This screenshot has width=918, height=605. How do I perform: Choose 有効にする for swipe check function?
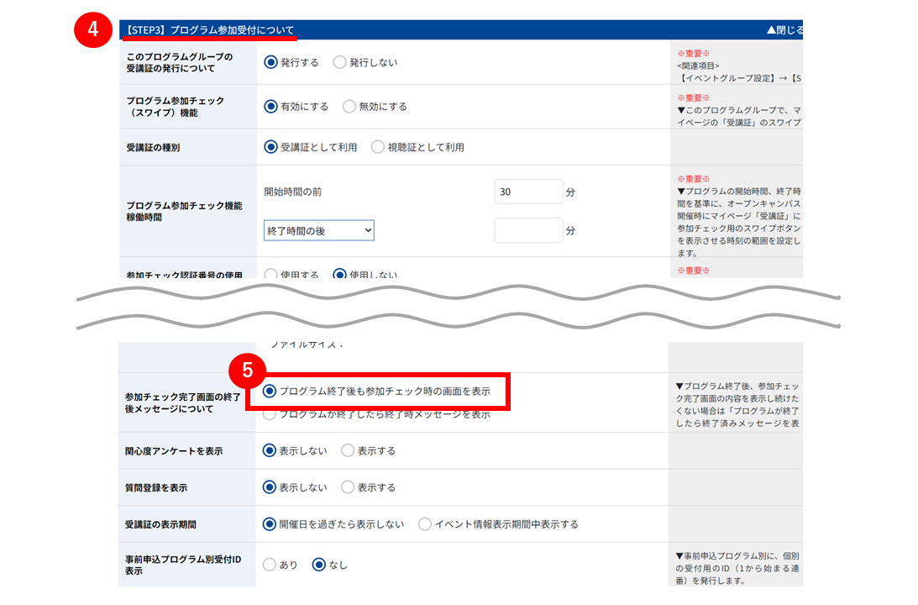coord(270,107)
